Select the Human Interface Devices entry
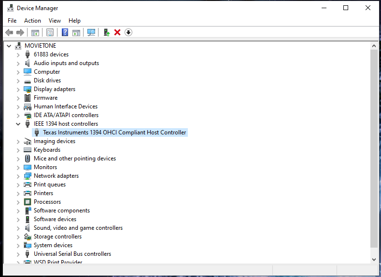This screenshot has height=277, width=381. pyautogui.click(x=65, y=106)
